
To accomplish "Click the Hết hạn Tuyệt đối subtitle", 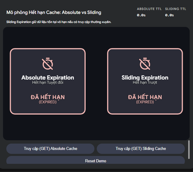I will [48, 82].
